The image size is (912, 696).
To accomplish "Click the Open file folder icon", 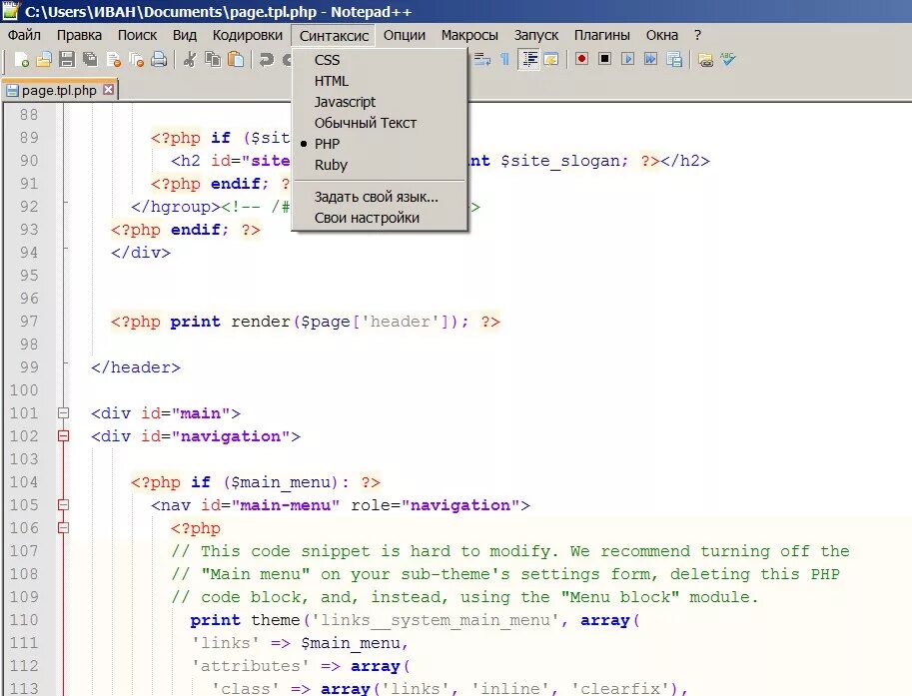I will [x=44, y=59].
